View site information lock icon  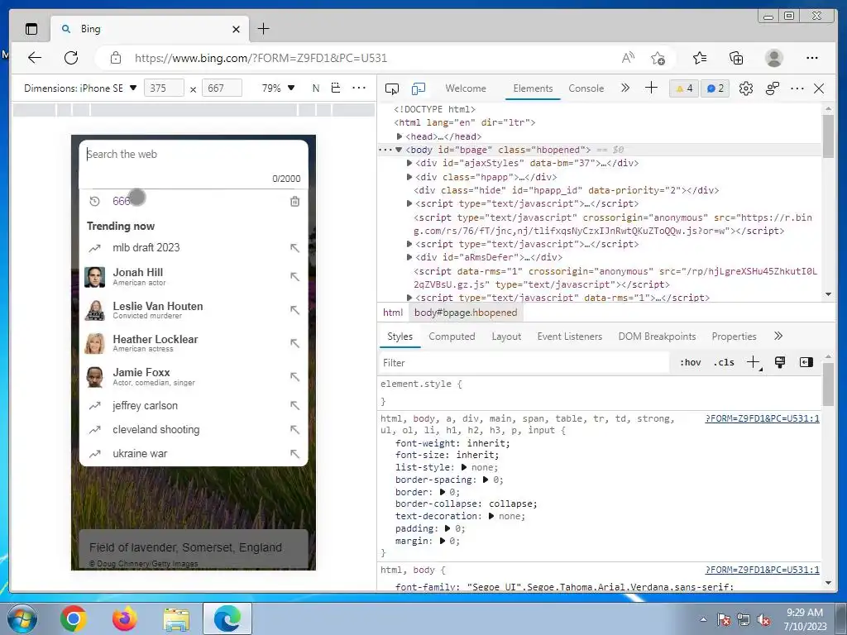116,58
